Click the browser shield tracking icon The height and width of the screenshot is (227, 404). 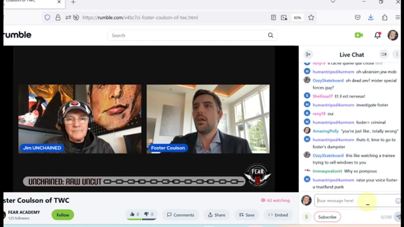47,17
